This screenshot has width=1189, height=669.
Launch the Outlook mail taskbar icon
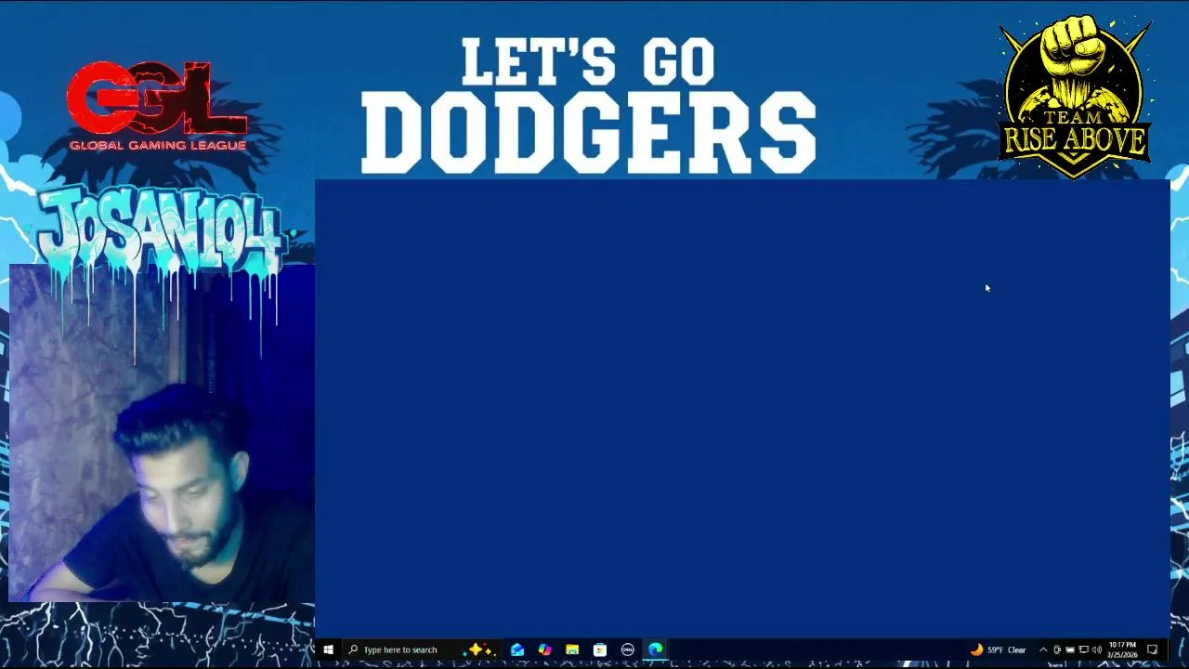click(x=517, y=649)
